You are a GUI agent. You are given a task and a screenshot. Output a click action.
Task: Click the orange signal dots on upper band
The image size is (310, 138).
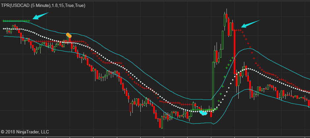(69, 35)
